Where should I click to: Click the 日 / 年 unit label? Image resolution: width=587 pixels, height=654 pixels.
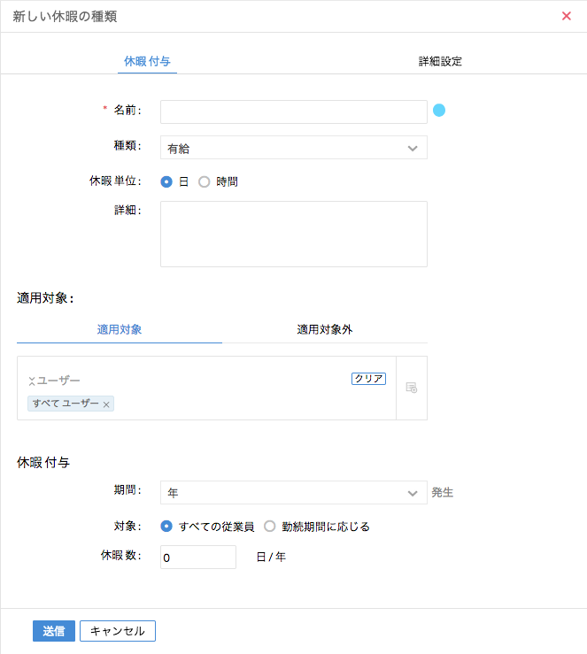pyautogui.click(x=271, y=557)
